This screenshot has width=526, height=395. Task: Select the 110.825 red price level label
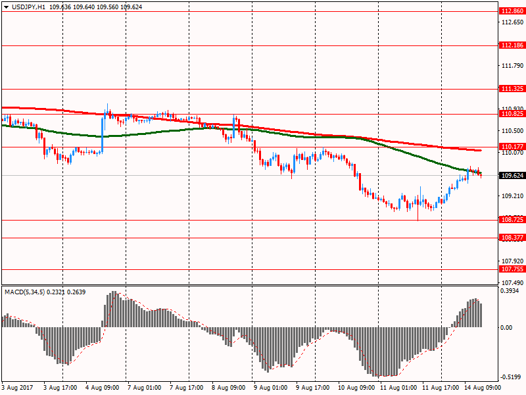(x=512, y=114)
